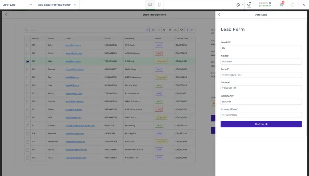Click the refresh icon in top bar

tap(292, 5)
